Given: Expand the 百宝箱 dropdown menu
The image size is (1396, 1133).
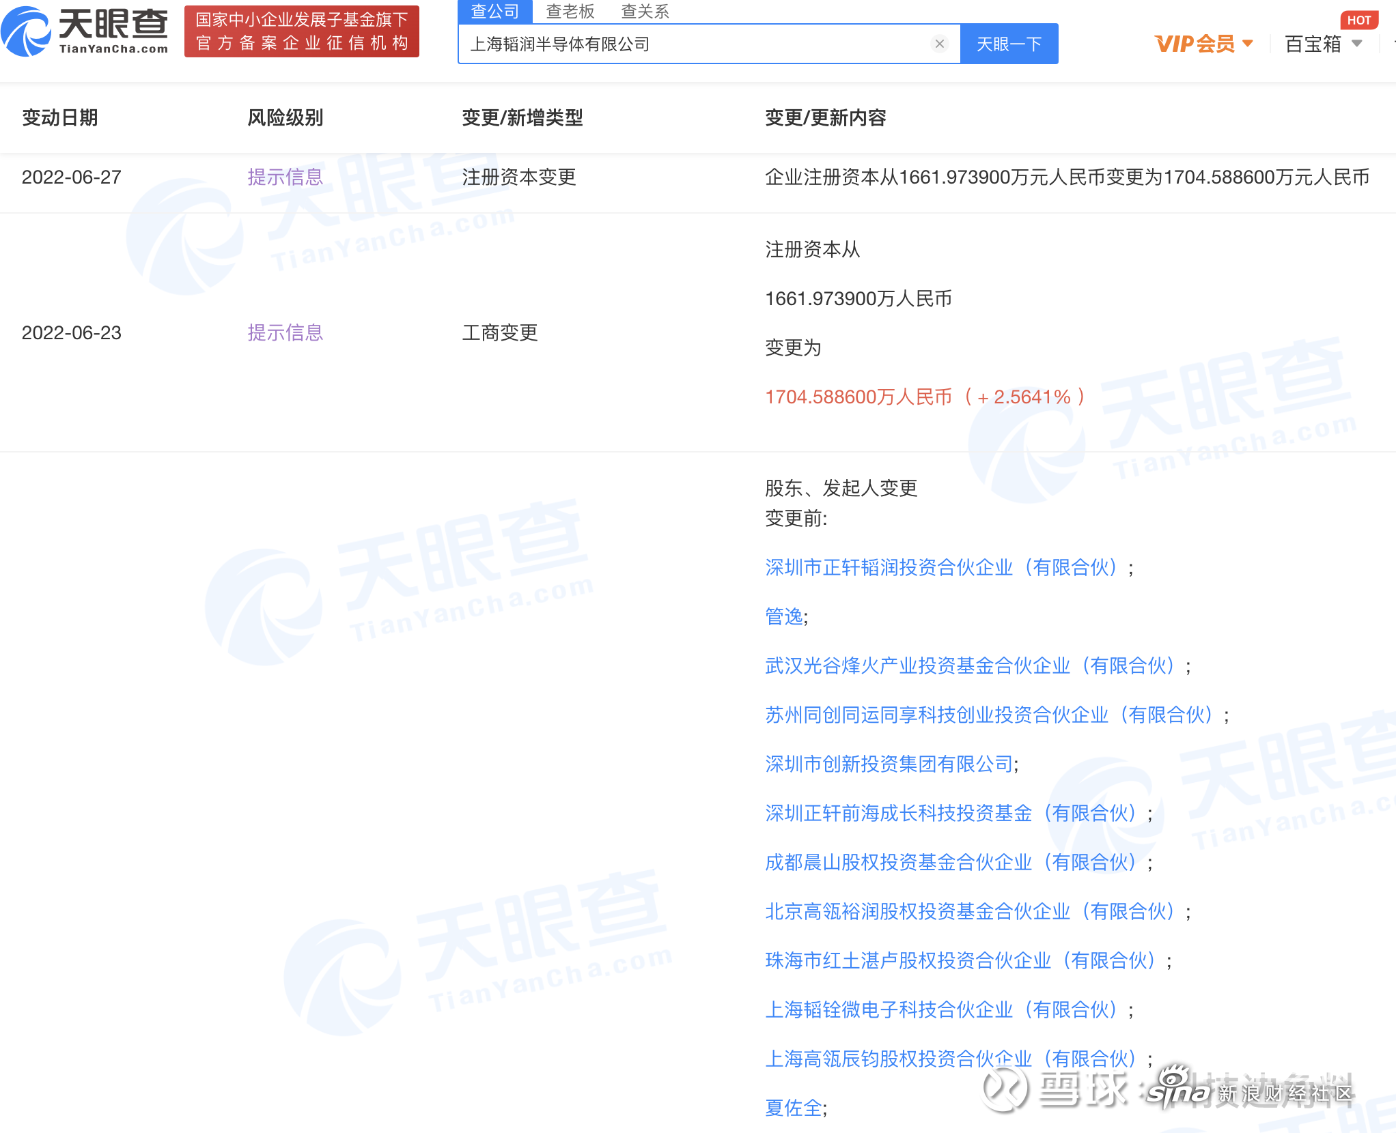Looking at the screenshot, I should coord(1324,44).
